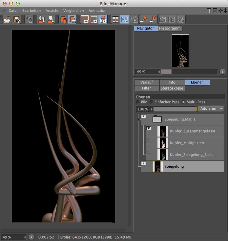Screen dimensions: 228x241
Task: Click the Set as B toolbar icon
Action: pyautogui.click(x=153, y=20)
